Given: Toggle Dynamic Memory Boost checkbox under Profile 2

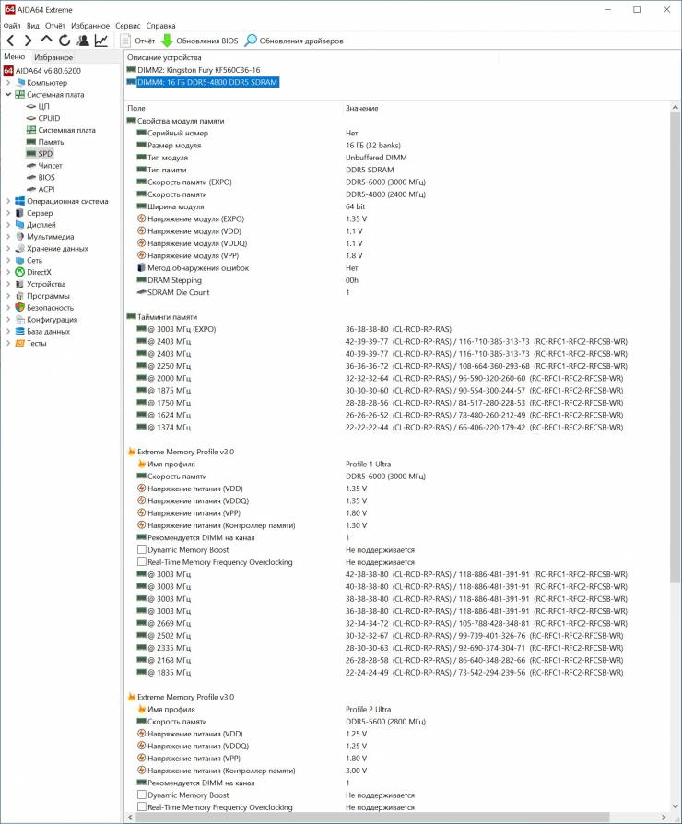Looking at the screenshot, I should click(x=141, y=795).
